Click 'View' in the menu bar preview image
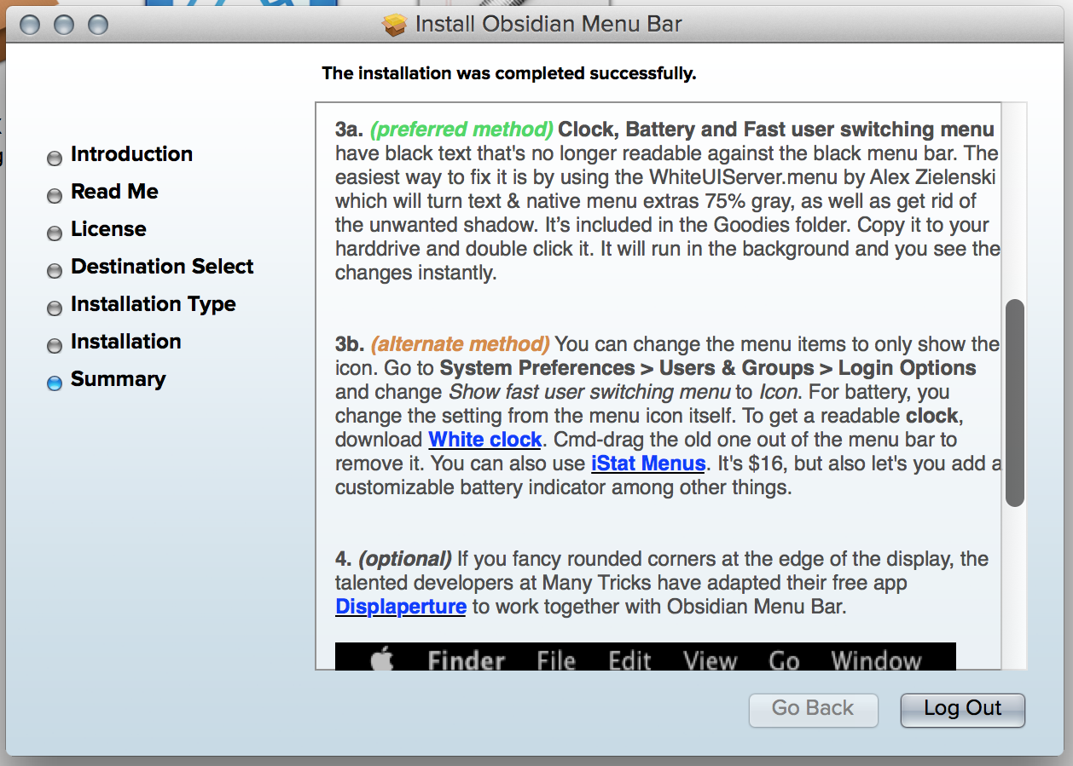1073x766 pixels. [710, 660]
